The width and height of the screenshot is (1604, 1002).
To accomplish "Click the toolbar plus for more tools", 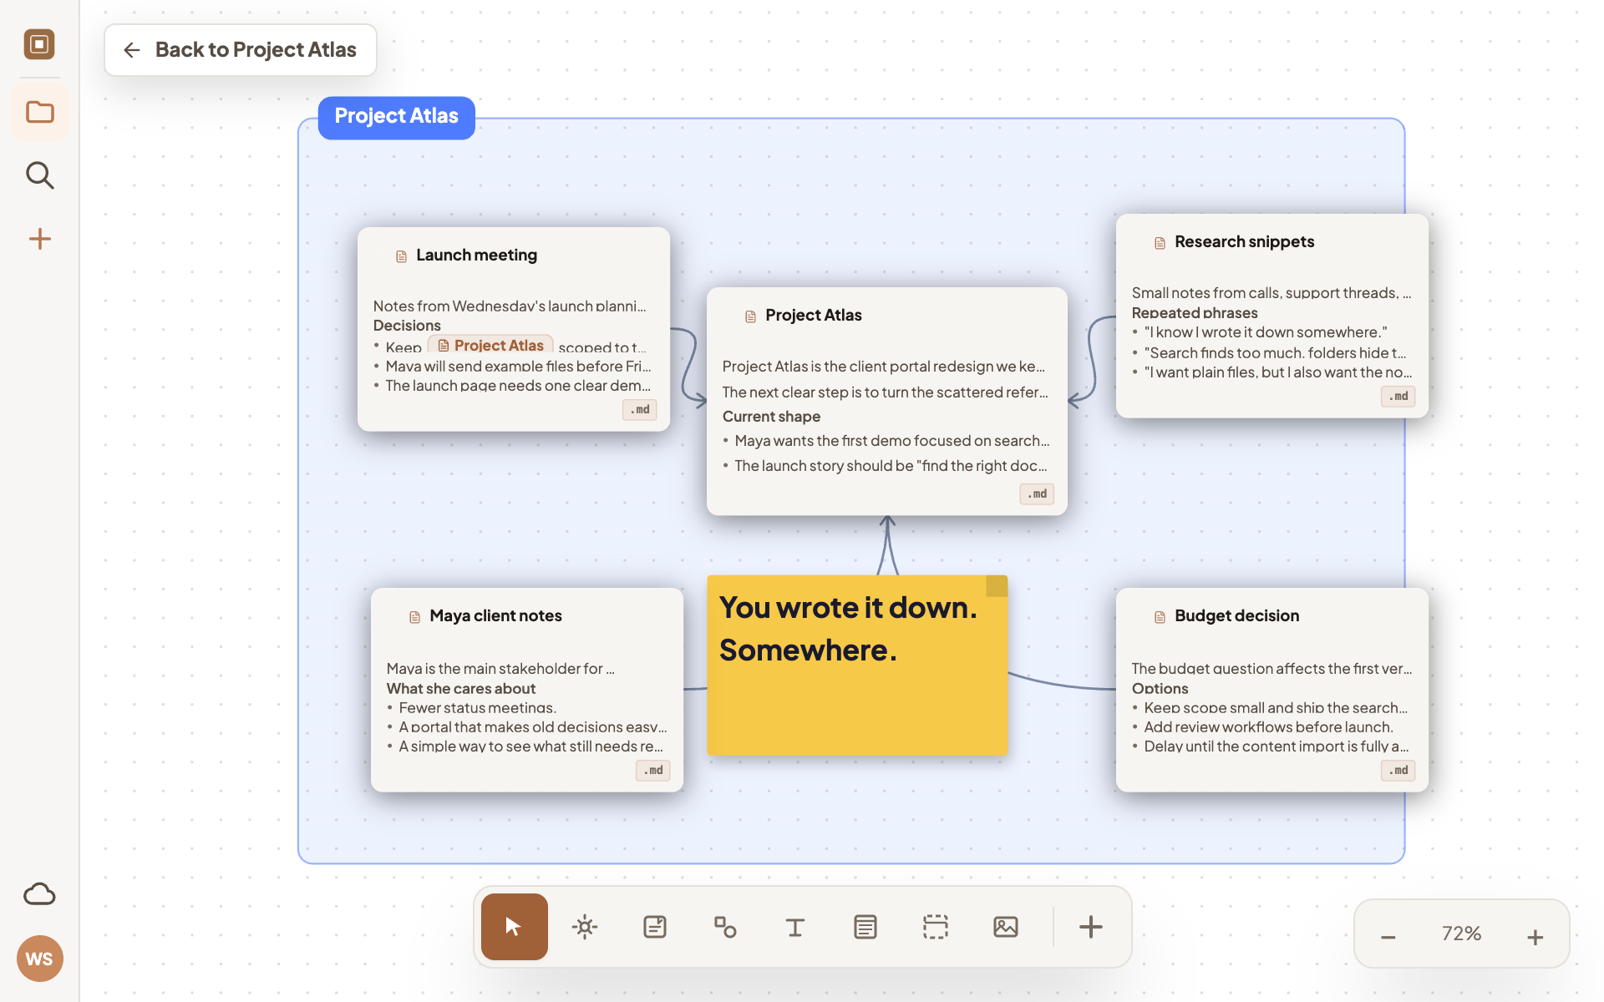I will 1091,927.
